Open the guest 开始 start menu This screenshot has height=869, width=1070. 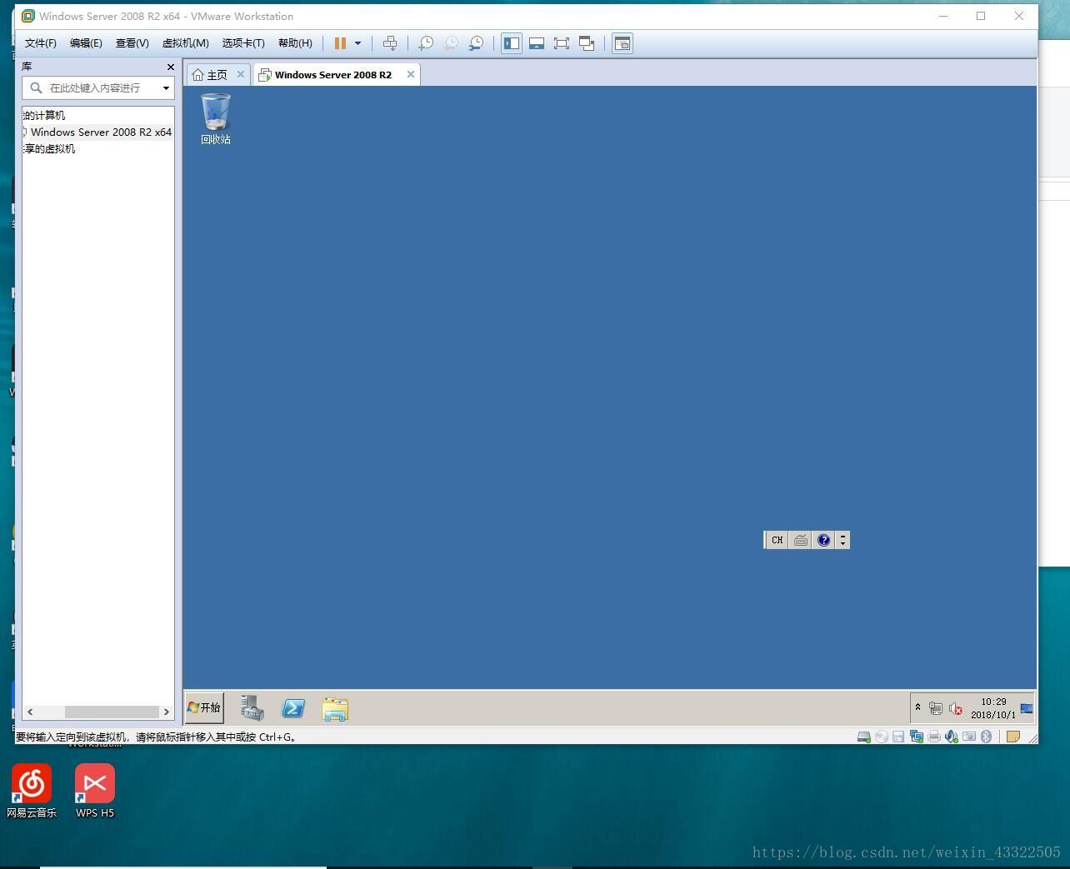(205, 707)
